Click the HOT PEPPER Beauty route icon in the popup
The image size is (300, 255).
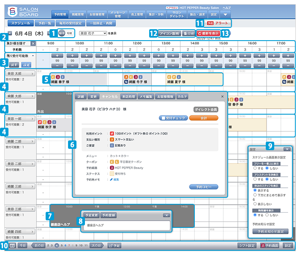pyautogui.click(x=112, y=168)
